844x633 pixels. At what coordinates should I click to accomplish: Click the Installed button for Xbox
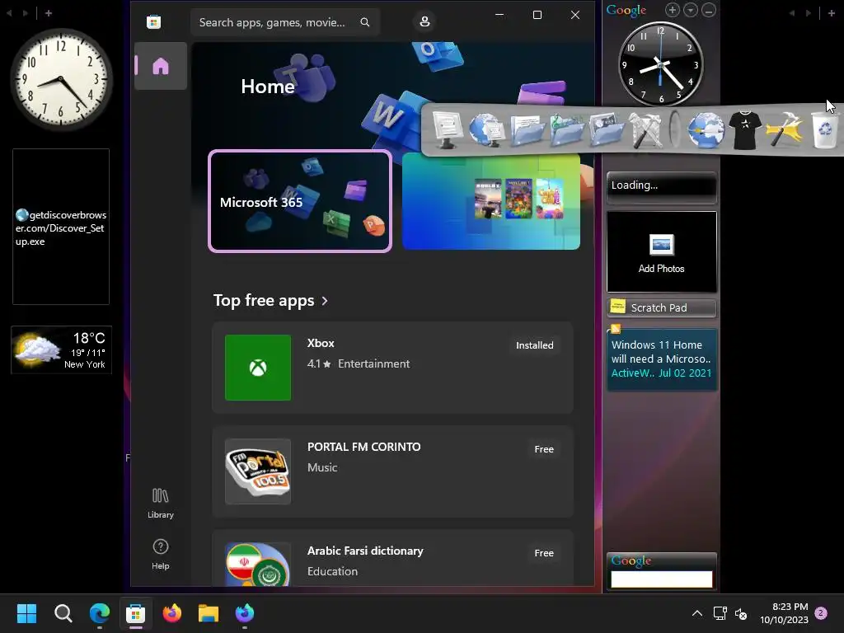[x=534, y=345]
